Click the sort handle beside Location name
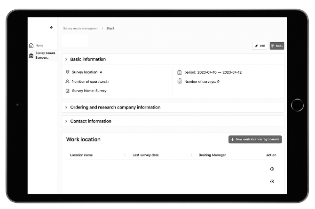 125,155
